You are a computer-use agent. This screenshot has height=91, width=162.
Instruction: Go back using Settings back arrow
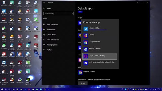44,3
